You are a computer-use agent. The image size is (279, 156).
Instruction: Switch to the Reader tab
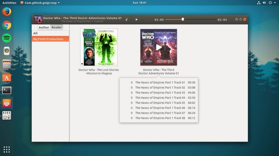[x=57, y=27]
